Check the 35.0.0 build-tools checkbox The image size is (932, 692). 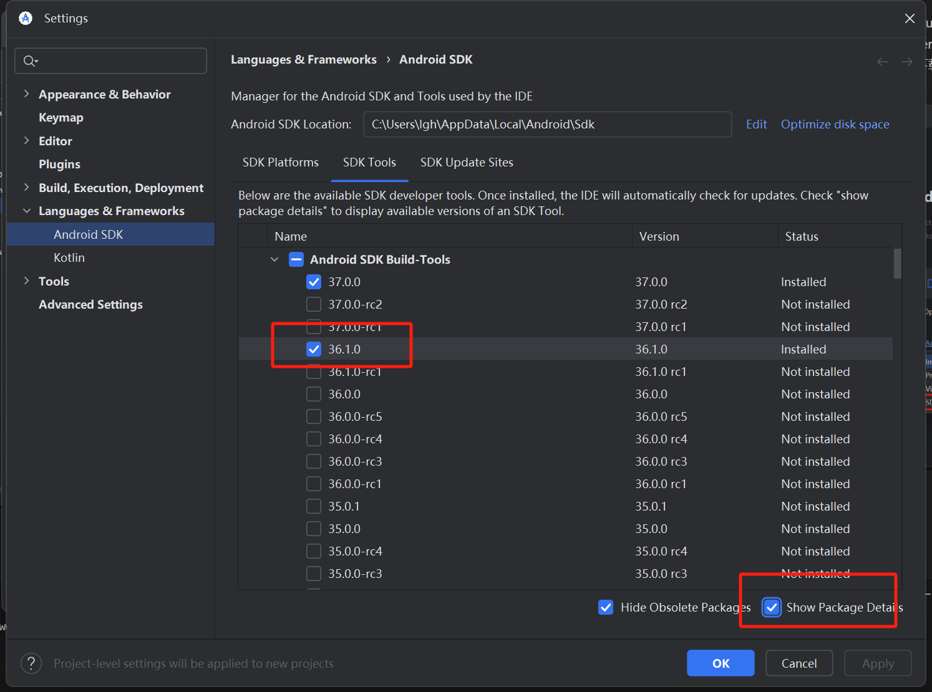point(314,529)
